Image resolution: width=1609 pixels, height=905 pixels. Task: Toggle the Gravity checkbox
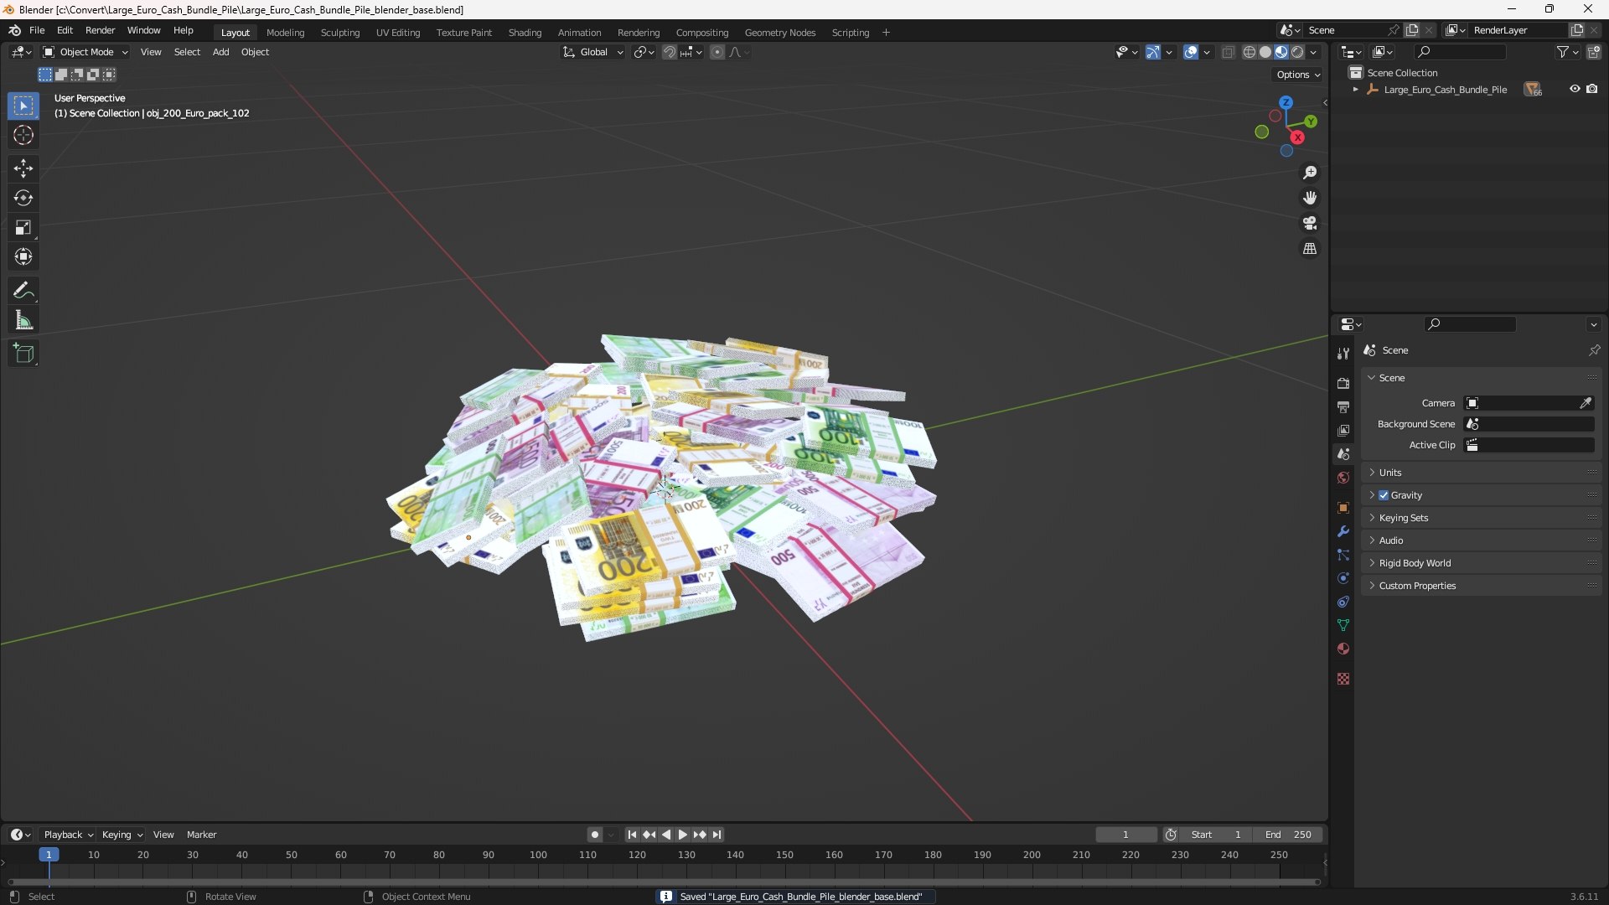coord(1384,495)
